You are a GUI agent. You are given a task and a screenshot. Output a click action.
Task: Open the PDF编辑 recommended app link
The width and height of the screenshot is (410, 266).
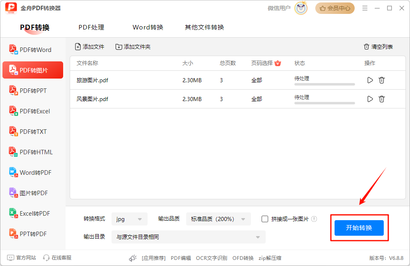[181, 258]
